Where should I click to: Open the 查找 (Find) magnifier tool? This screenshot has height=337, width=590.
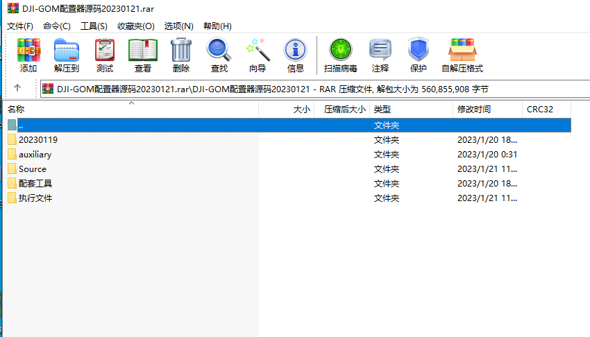(219, 50)
